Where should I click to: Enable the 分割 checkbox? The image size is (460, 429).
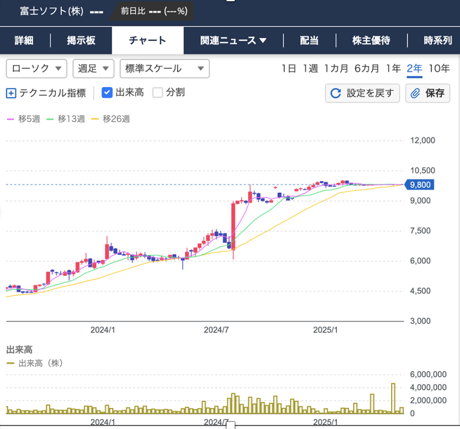[158, 92]
